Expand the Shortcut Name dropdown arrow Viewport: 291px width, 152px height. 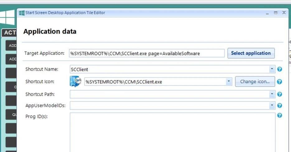click(x=272, y=69)
